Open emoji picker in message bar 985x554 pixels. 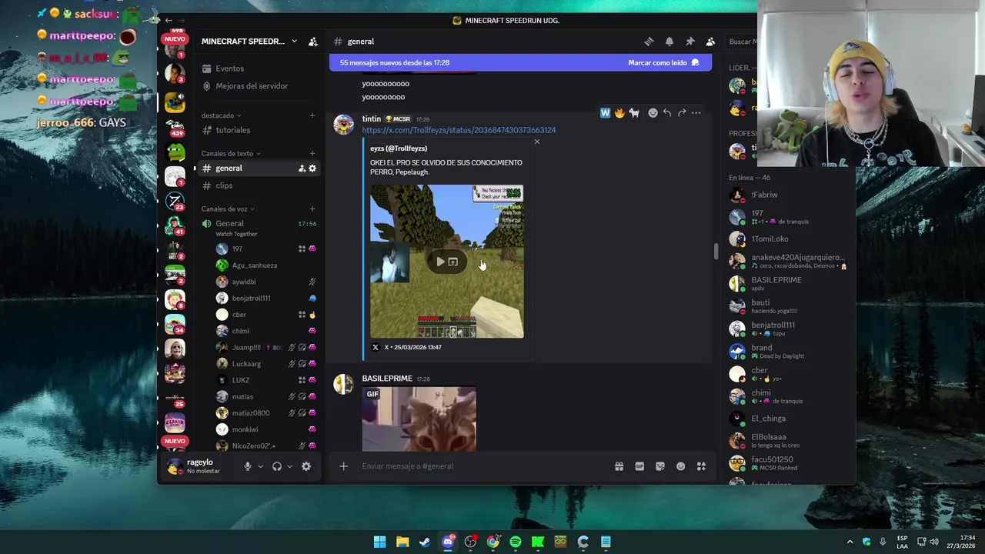(x=680, y=466)
